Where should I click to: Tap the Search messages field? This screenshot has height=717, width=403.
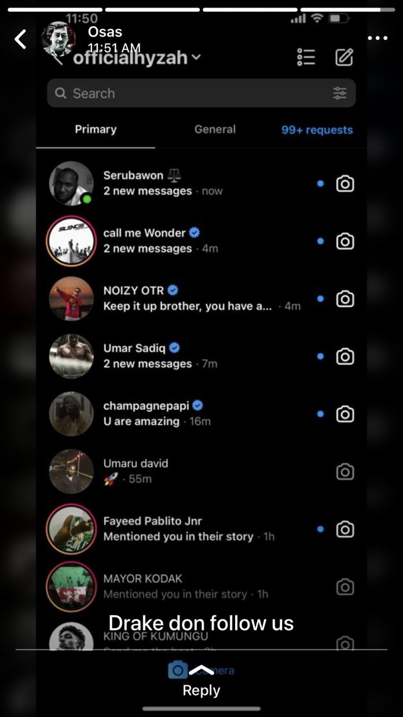coord(201,93)
